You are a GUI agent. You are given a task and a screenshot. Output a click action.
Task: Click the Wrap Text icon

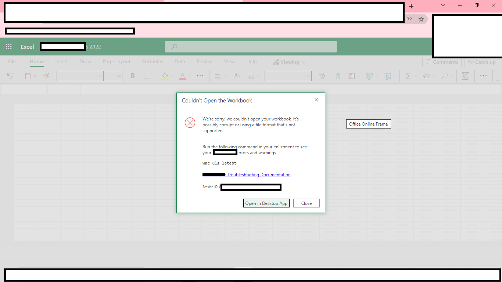236,76
